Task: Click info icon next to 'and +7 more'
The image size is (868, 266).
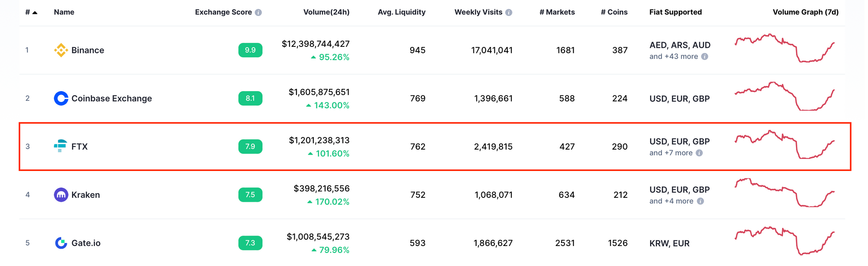Action: [x=699, y=153]
